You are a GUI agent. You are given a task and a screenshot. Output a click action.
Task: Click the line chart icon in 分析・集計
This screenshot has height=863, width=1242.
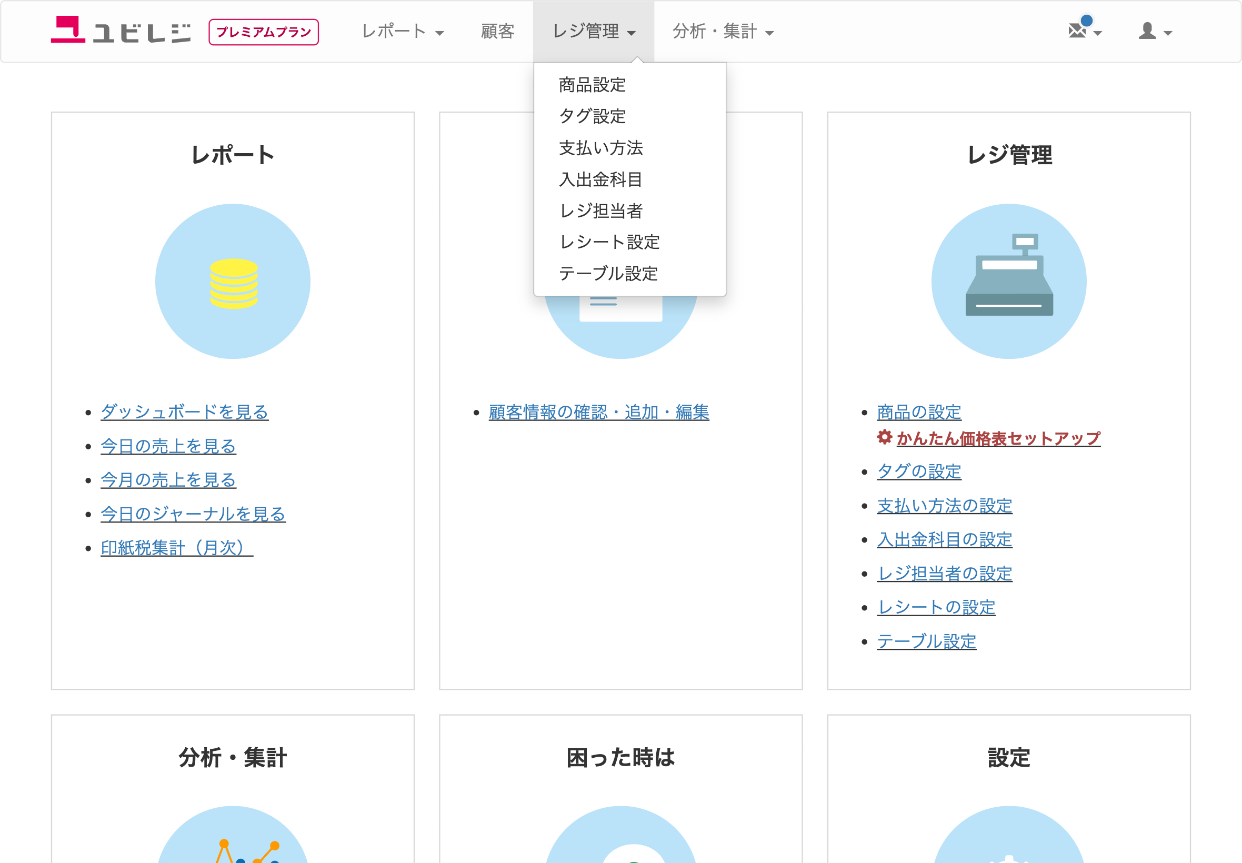pos(249,850)
